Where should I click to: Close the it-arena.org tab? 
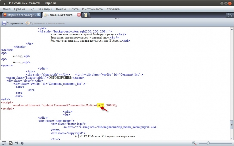(x=39, y=15)
